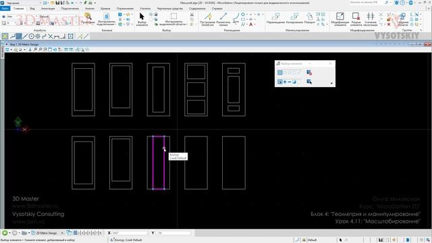
Task: Expand the Выбор элемента dialog arrow
Action: [331, 83]
